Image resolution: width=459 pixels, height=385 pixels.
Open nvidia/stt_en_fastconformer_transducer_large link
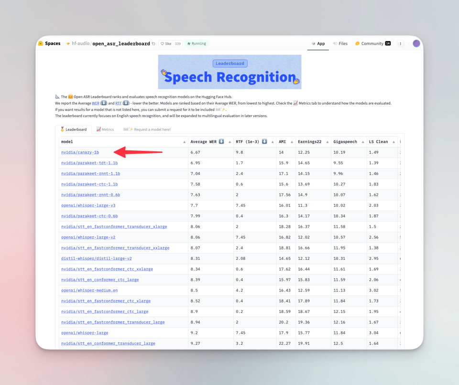(x=113, y=322)
